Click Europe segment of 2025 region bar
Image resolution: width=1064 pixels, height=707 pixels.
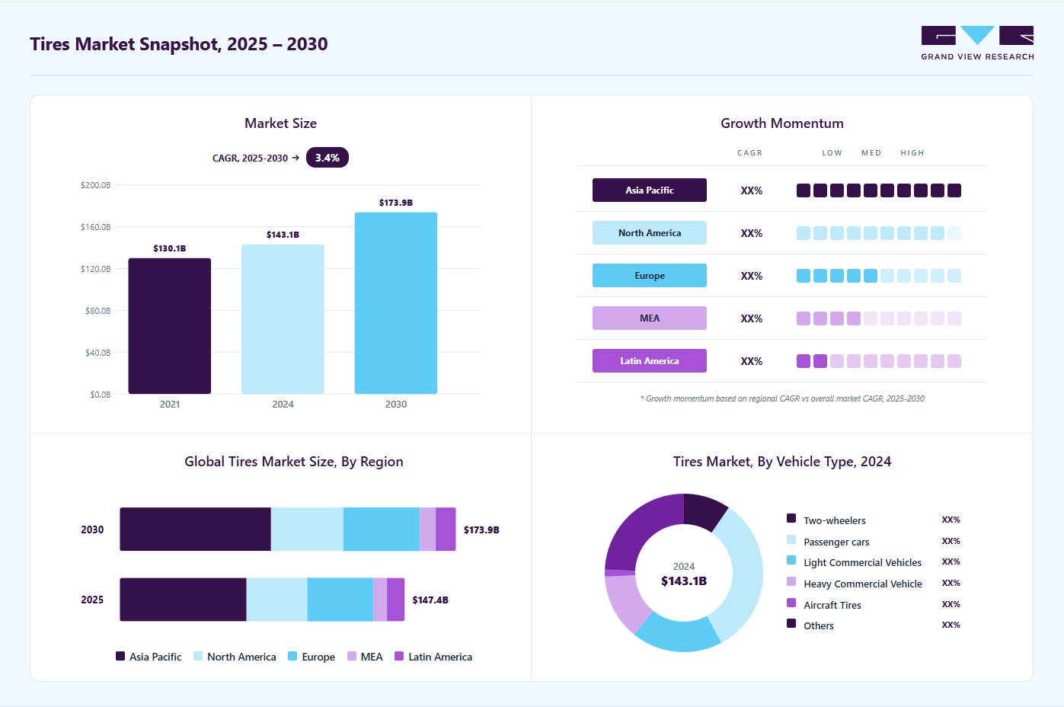(340, 600)
